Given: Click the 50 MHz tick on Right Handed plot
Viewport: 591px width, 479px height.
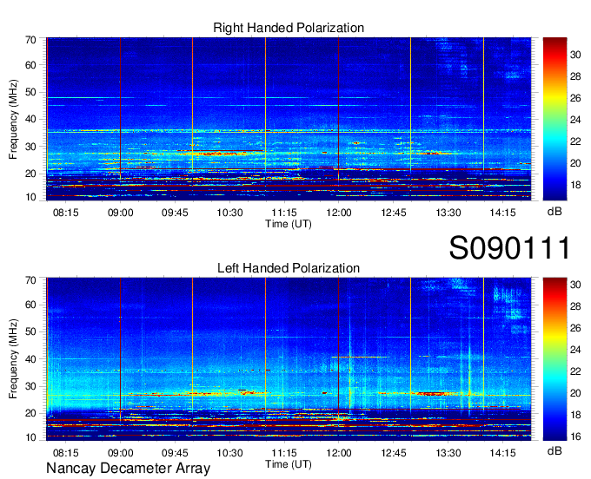Looking at the screenshot, I should 30,92.
